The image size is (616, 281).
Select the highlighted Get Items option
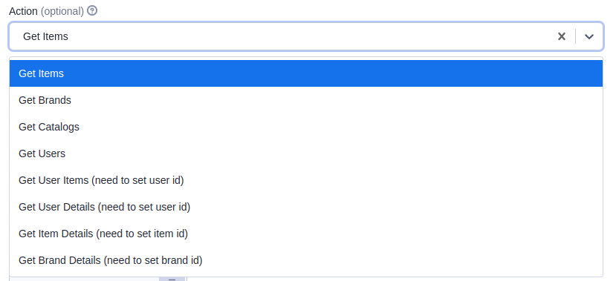point(306,73)
